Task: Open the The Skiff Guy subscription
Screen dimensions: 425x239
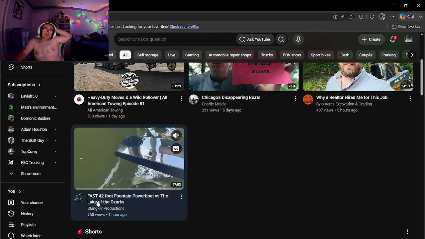Action: tap(33, 140)
